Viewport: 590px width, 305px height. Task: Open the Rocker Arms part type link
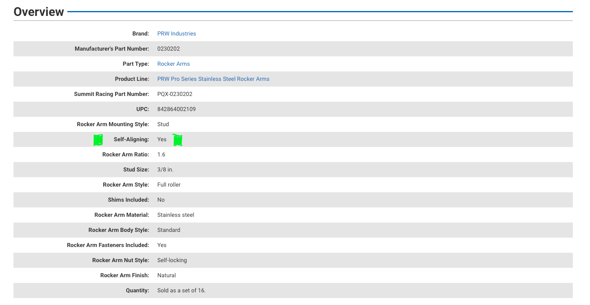coord(174,64)
